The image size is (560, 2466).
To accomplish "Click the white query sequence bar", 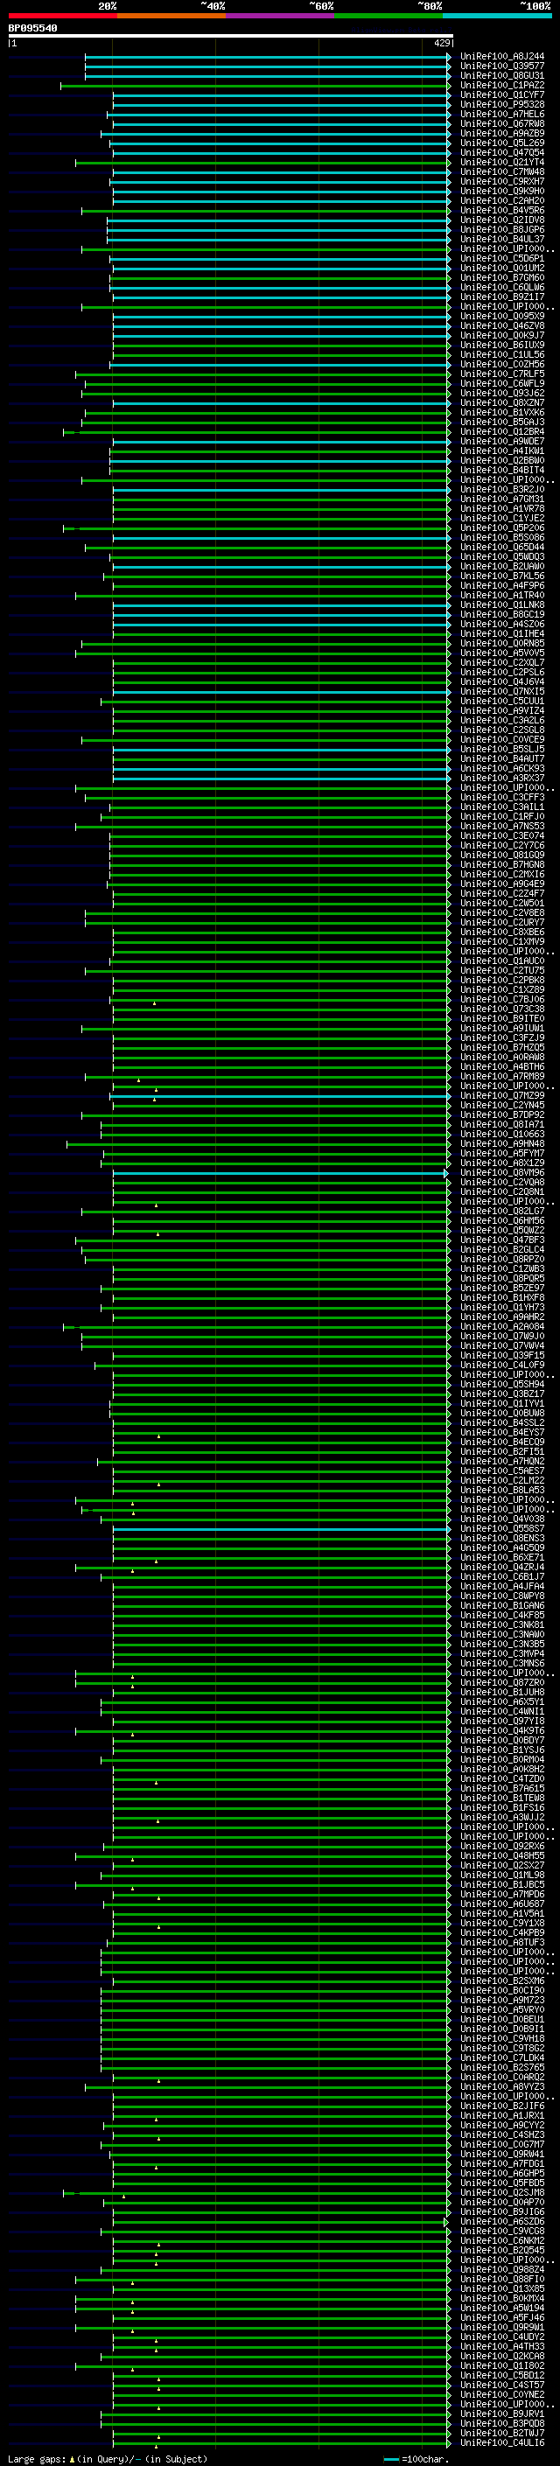I will pos(231,35).
